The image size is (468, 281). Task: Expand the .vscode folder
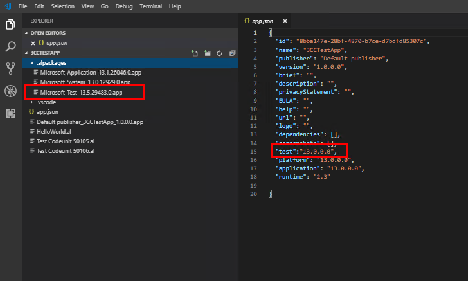pos(32,102)
